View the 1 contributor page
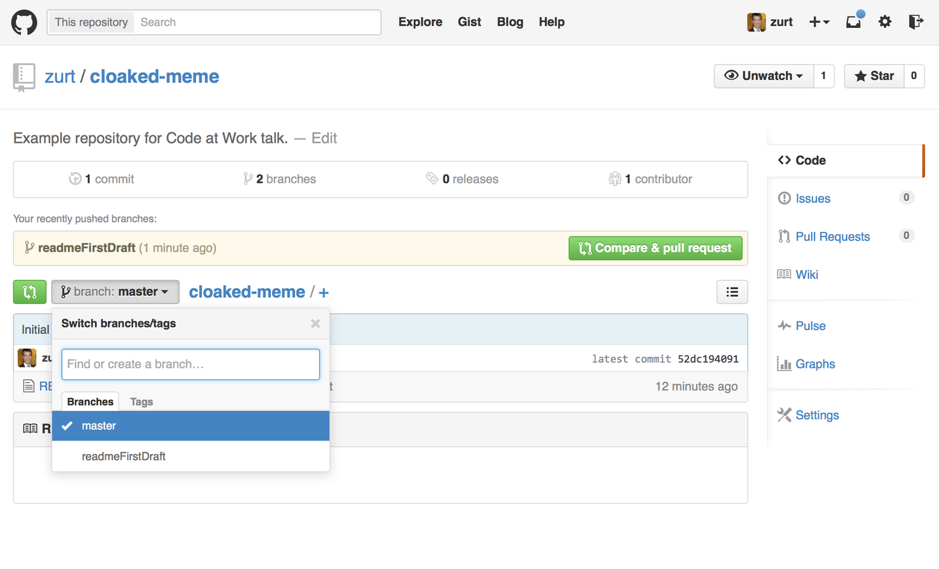Screen dimensions: 939x569 (x=650, y=179)
